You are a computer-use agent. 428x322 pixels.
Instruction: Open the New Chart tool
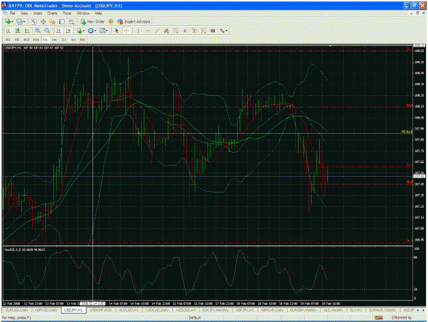coord(8,21)
